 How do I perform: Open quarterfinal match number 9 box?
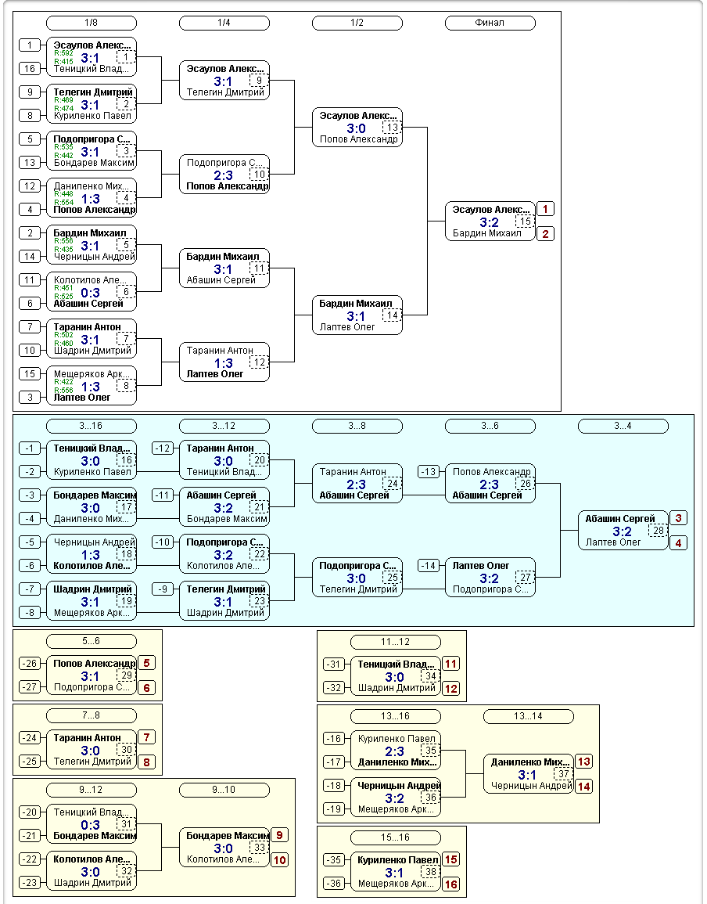coord(260,81)
